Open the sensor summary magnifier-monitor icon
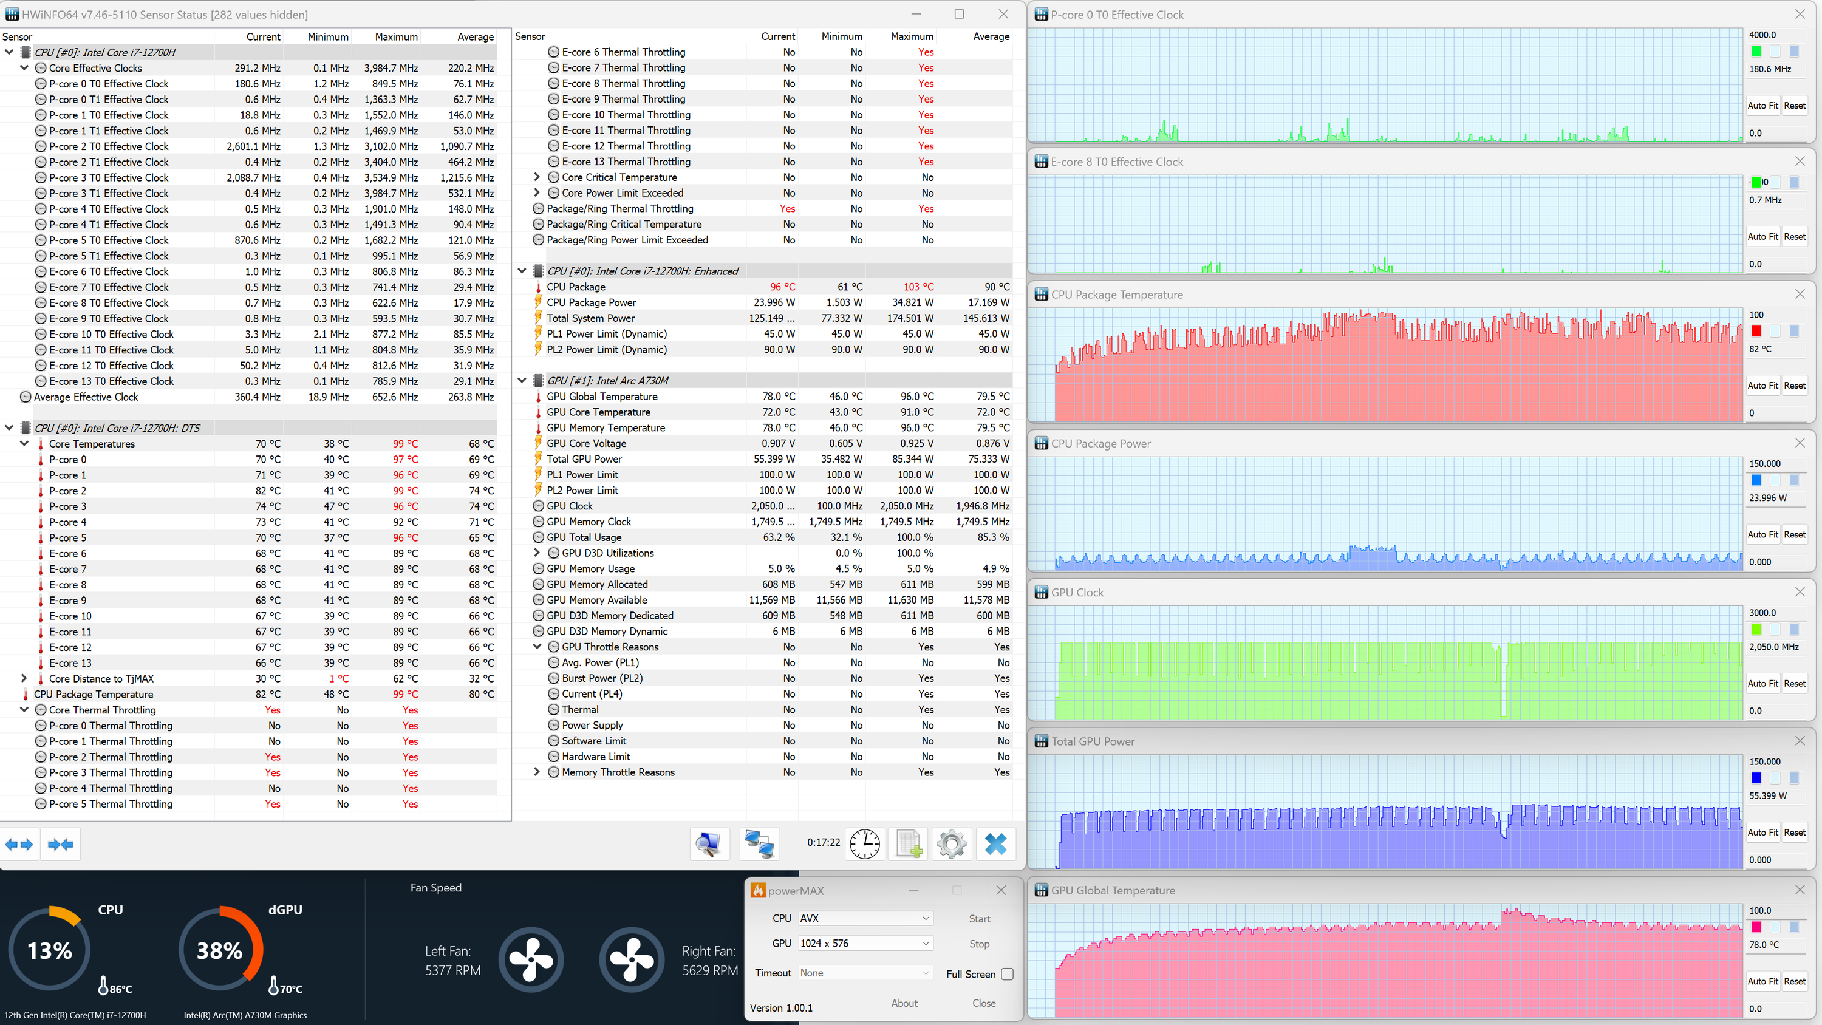Viewport: 1822px width, 1025px height. pos(709,844)
